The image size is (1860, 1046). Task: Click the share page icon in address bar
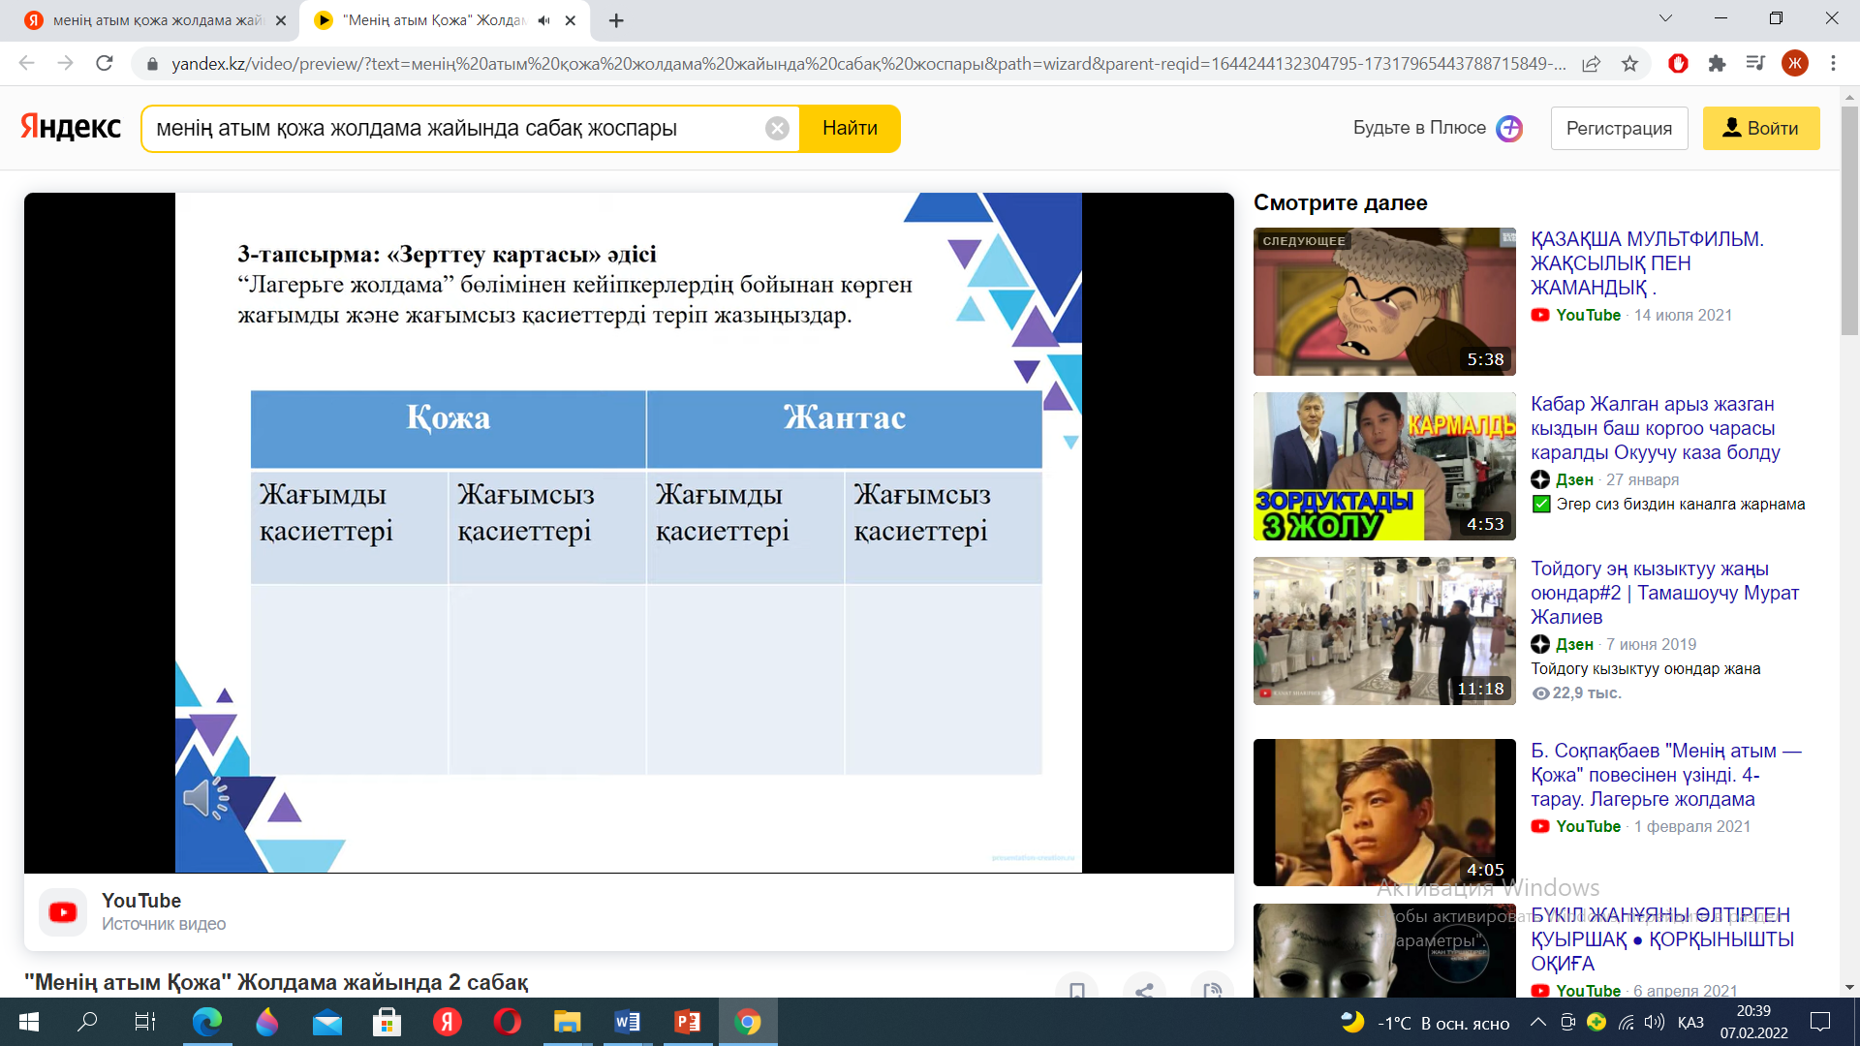tap(1591, 64)
